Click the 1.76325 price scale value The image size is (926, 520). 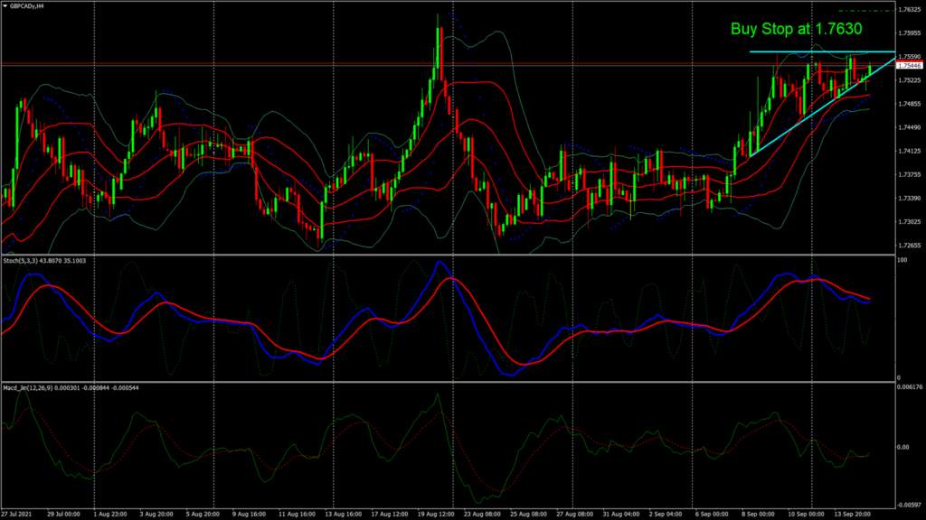pos(910,9)
